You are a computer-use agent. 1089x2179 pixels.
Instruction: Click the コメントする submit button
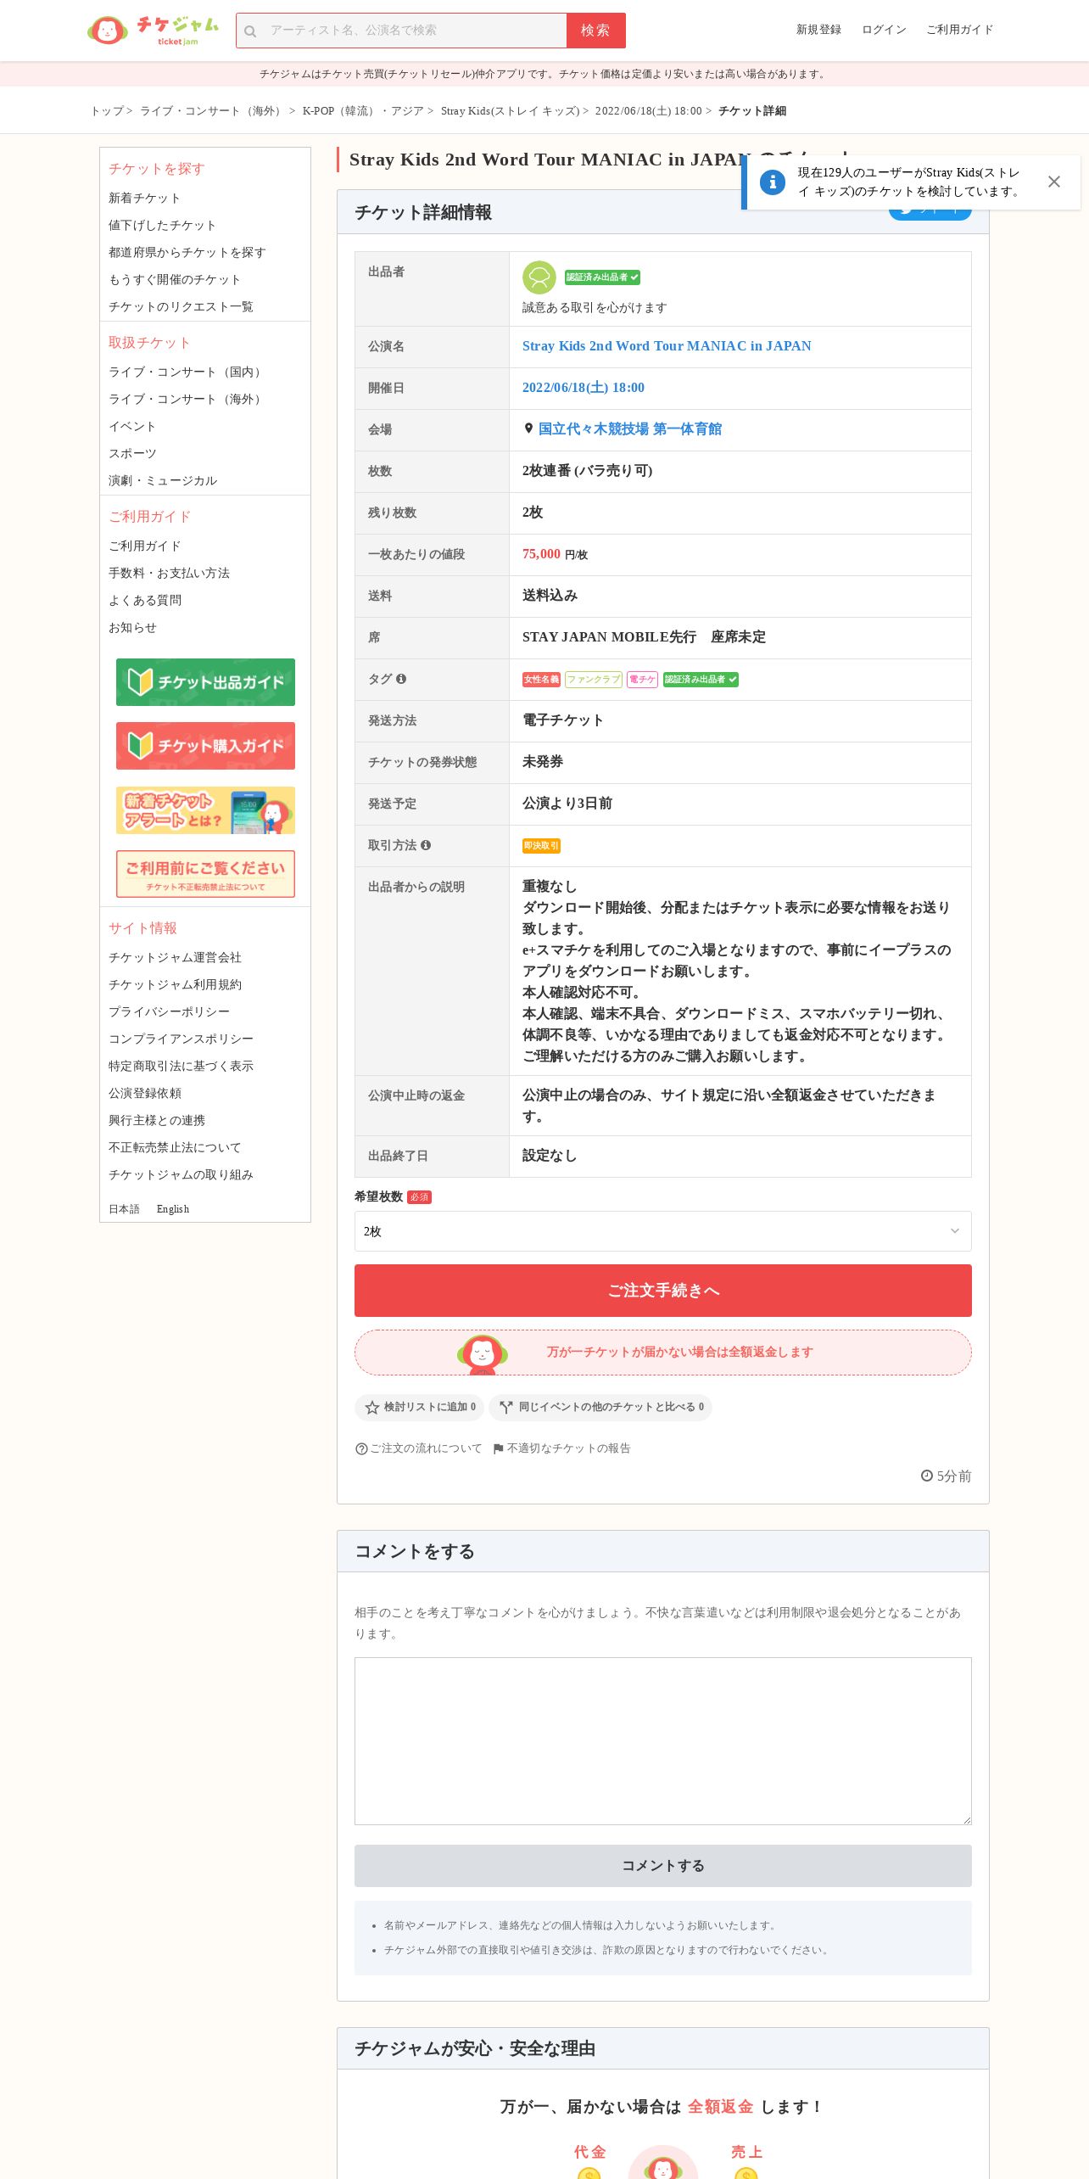point(663,1866)
